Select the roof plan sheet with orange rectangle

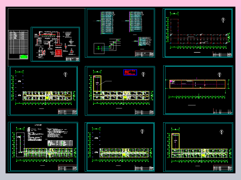pos(198,90)
